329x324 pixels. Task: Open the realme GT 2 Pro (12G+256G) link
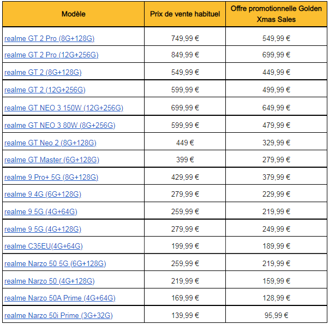[51, 55]
